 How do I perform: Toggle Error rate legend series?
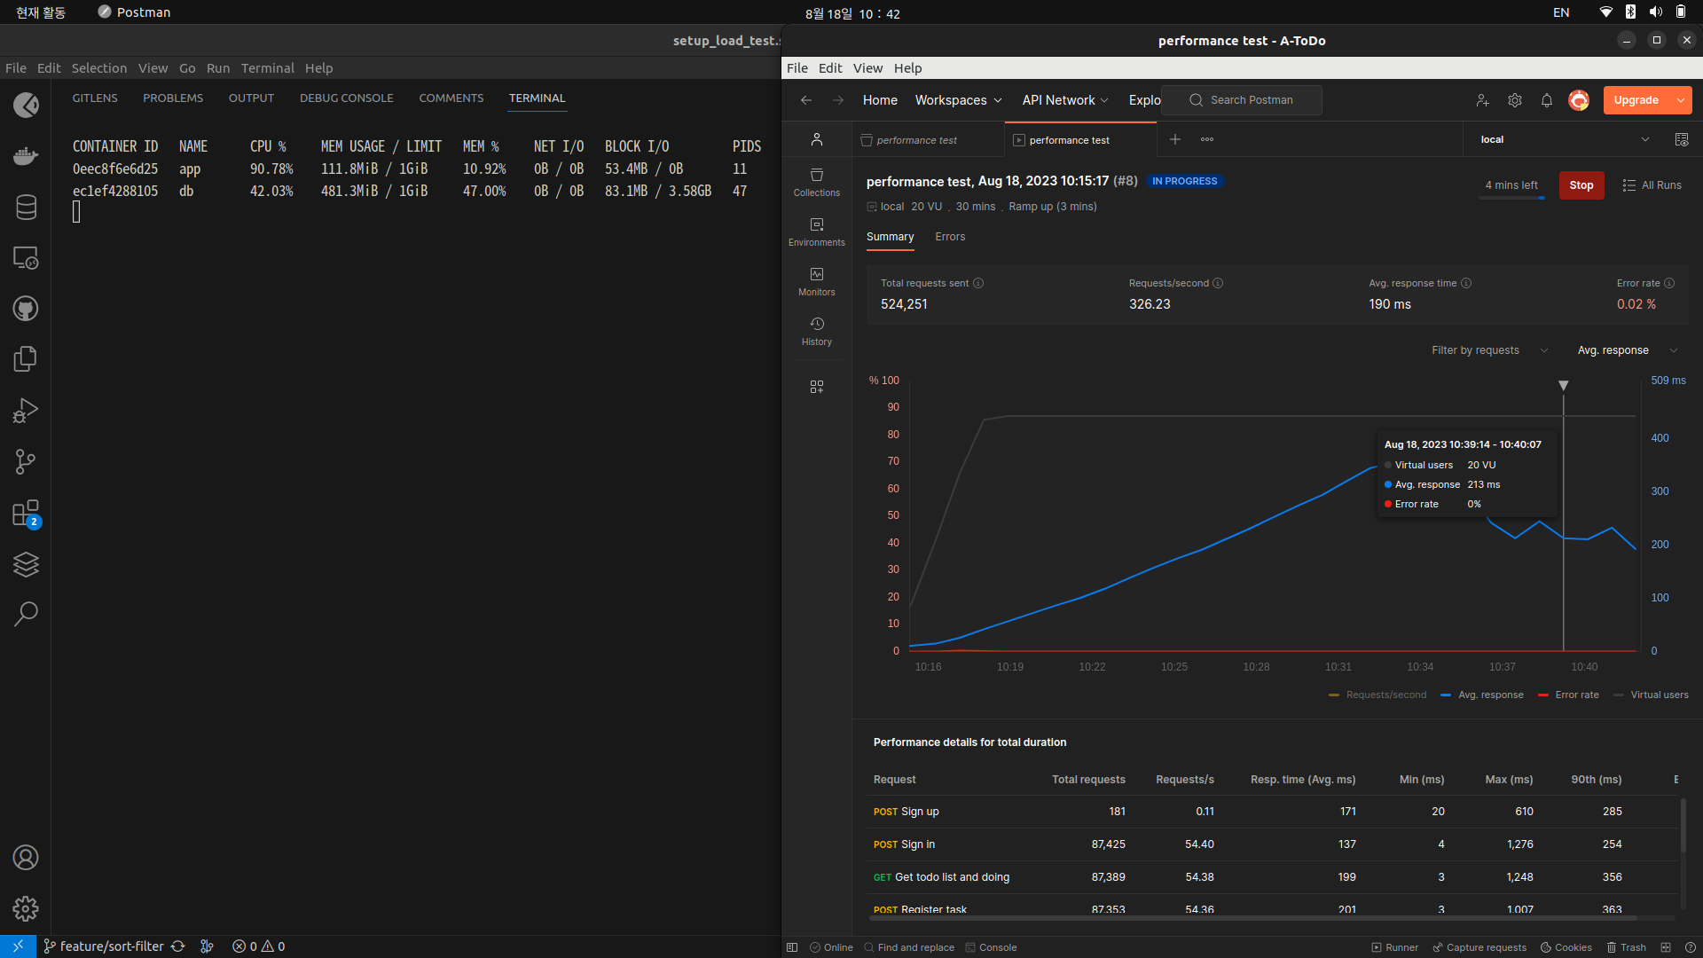point(1568,695)
